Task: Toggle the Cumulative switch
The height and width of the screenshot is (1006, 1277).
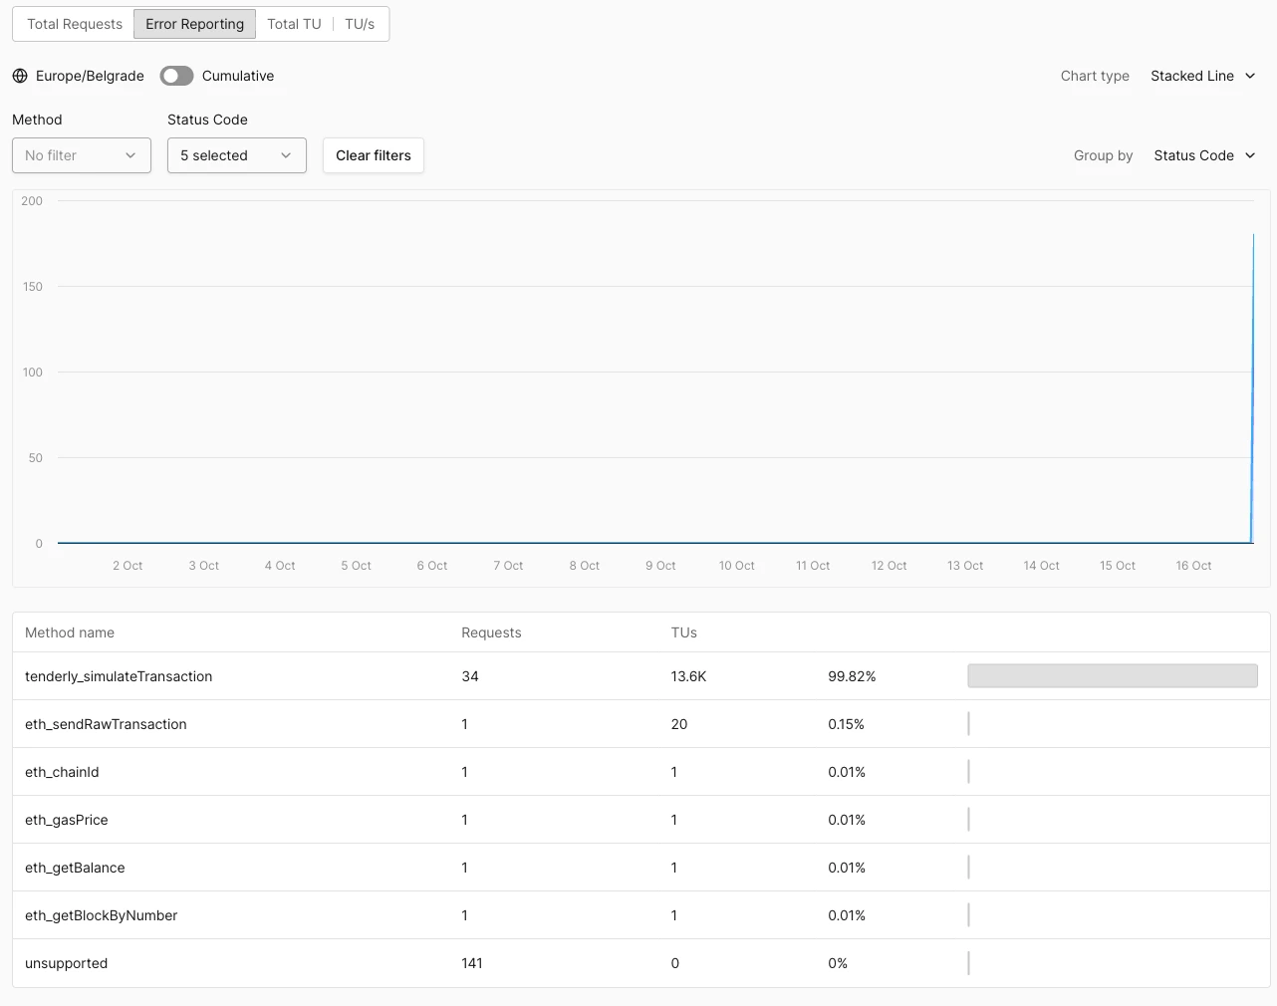Action: (x=176, y=76)
